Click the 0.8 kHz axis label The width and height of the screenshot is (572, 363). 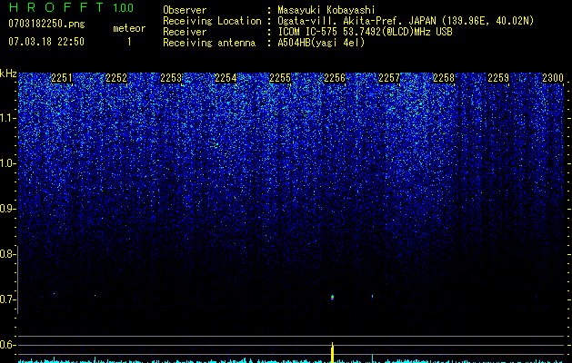[x=7, y=254]
